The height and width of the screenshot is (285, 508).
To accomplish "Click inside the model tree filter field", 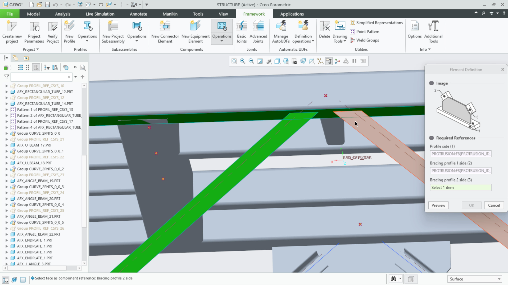I will coord(40,77).
